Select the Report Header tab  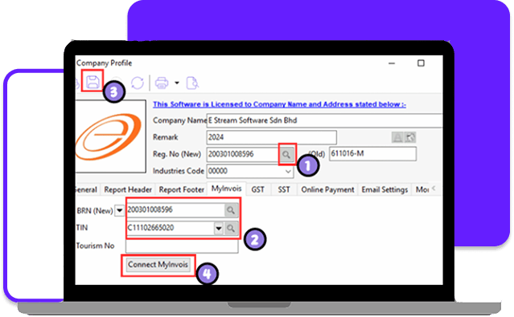(x=128, y=189)
